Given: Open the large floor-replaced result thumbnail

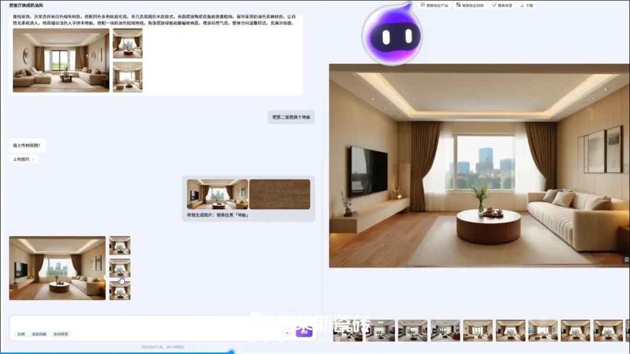Looking at the screenshot, I should [x=57, y=268].
